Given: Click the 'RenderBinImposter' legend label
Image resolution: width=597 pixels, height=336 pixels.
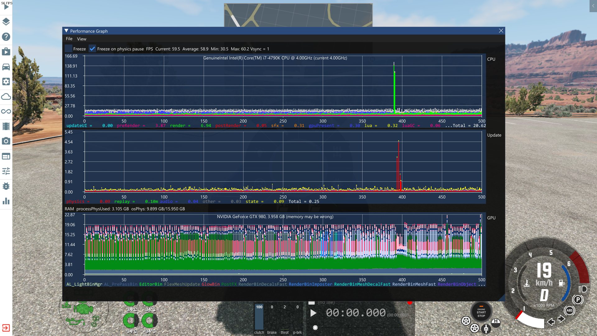Looking at the screenshot, I should pos(311,284).
